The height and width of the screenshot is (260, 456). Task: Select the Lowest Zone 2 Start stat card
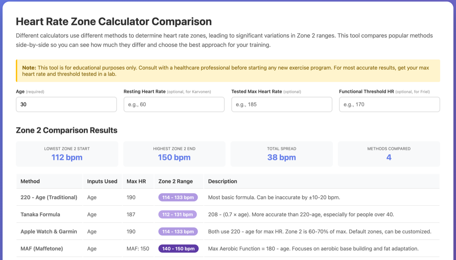(66, 154)
